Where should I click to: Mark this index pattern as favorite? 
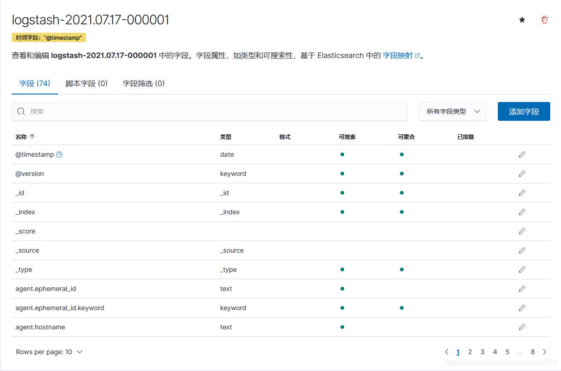(522, 20)
